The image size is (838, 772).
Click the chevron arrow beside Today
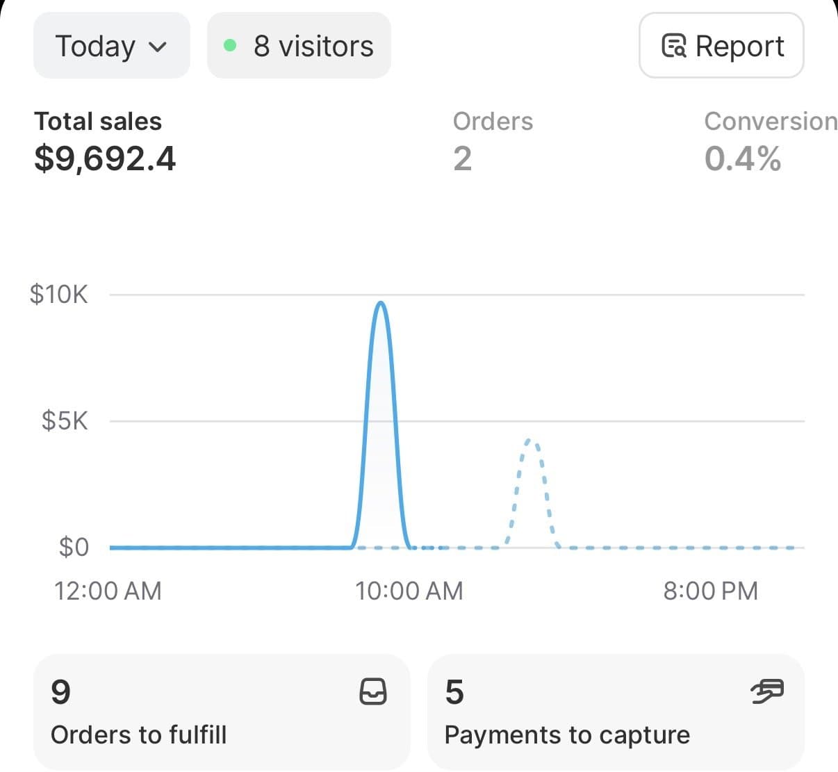[158, 47]
